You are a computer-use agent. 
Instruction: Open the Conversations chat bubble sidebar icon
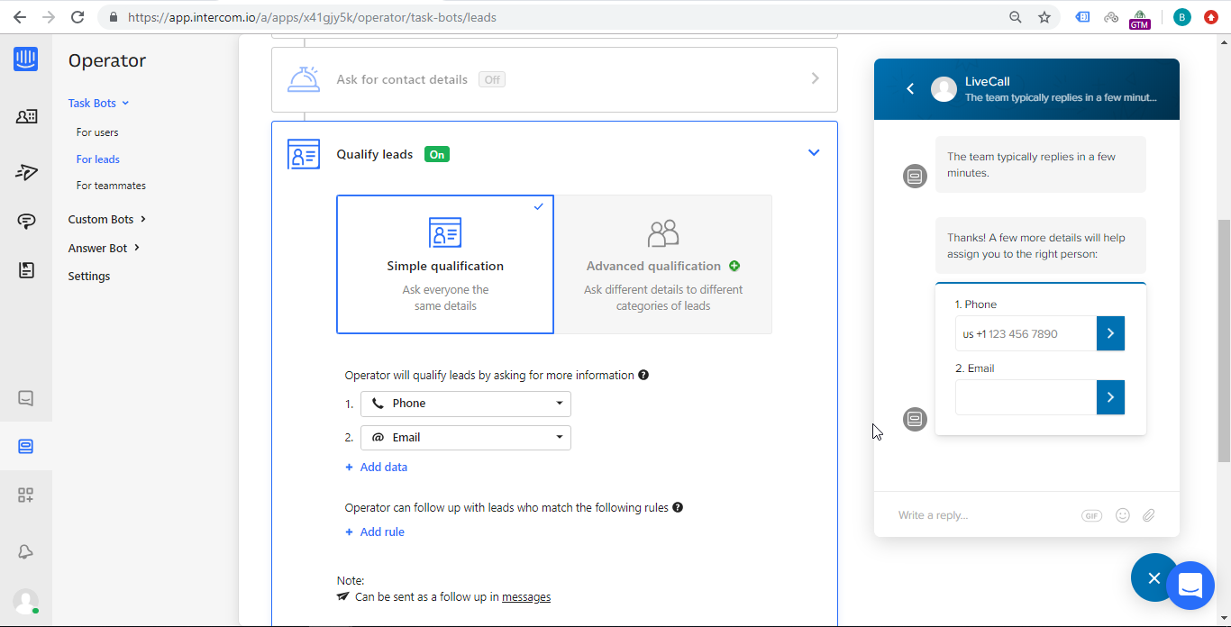(26, 222)
